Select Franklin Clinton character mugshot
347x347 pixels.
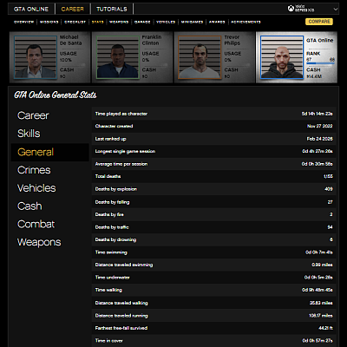pos(118,57)
